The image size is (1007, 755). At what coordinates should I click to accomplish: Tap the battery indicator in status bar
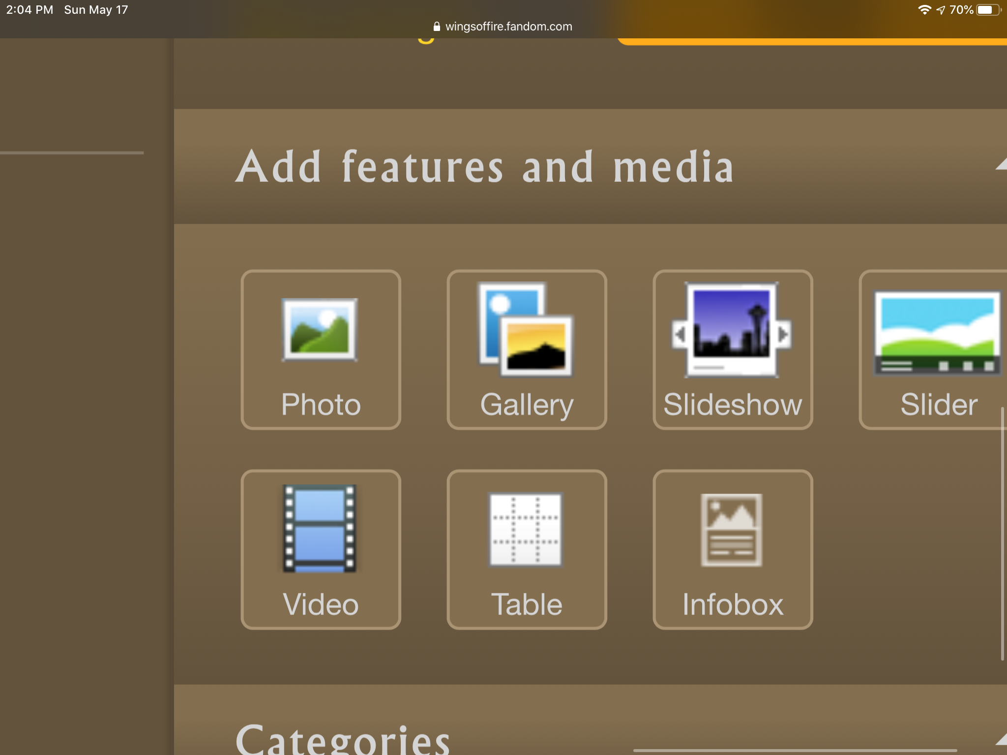pos(987,10)
